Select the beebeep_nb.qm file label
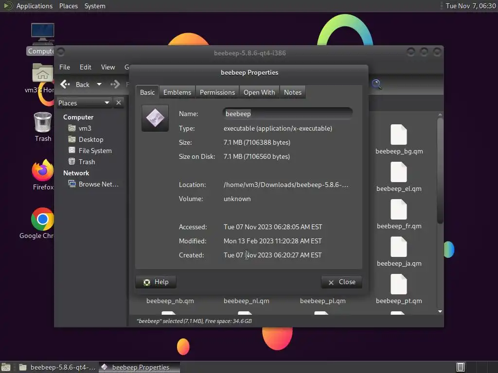 170,301
